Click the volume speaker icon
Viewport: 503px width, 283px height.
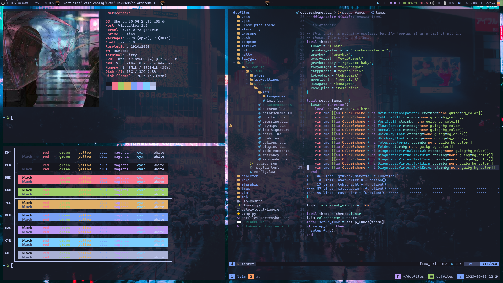tap(432, 3)
